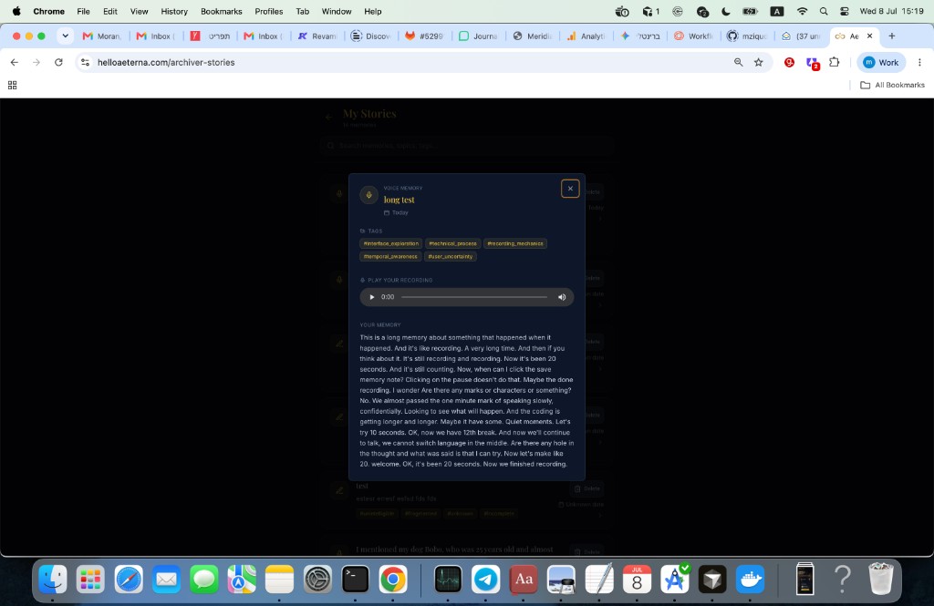Viewport: 934px width, 606px height.
Task: Select the #temporal_awareness tag
Action: click(390, 257)
